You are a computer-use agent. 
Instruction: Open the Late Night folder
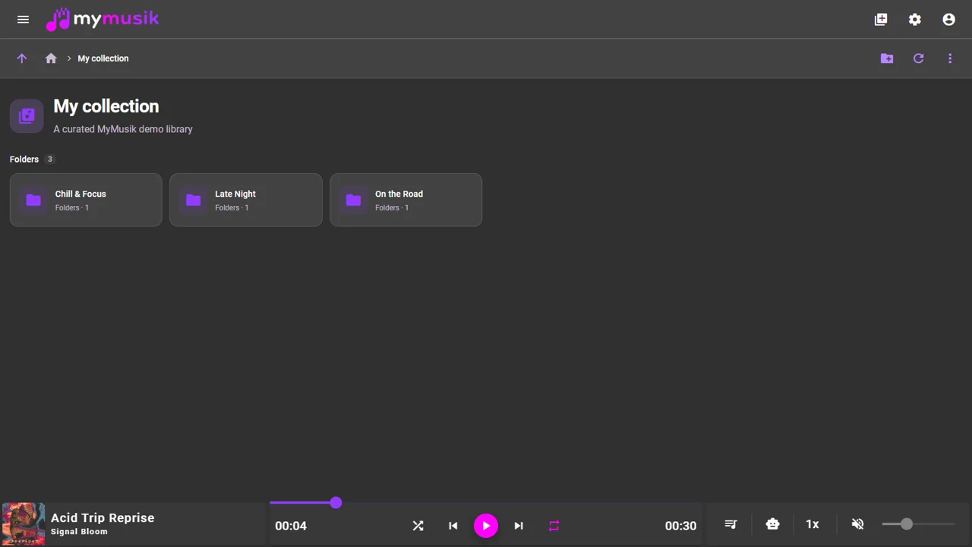click(246, 200)
